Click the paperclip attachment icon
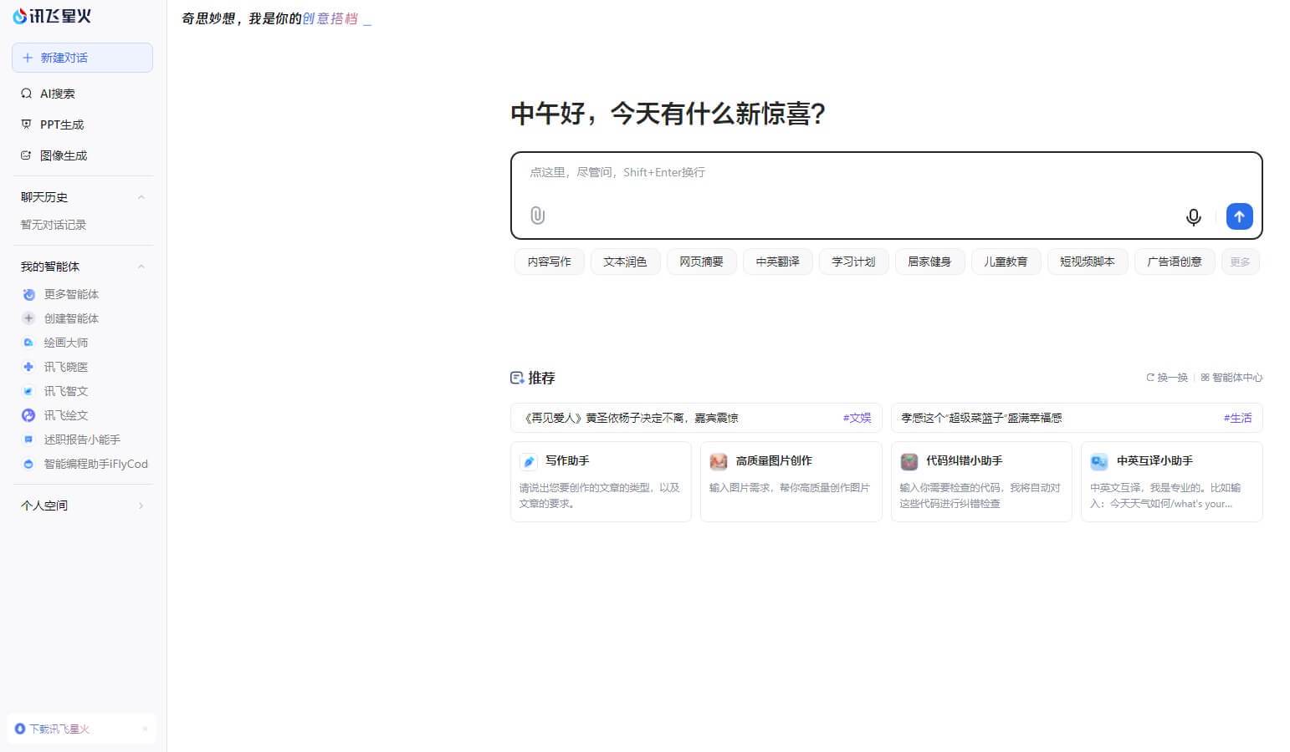This screenshot has height=752, width=1290. 538,216
